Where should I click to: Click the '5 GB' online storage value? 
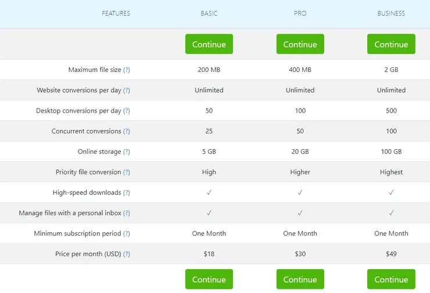(209, 151)
